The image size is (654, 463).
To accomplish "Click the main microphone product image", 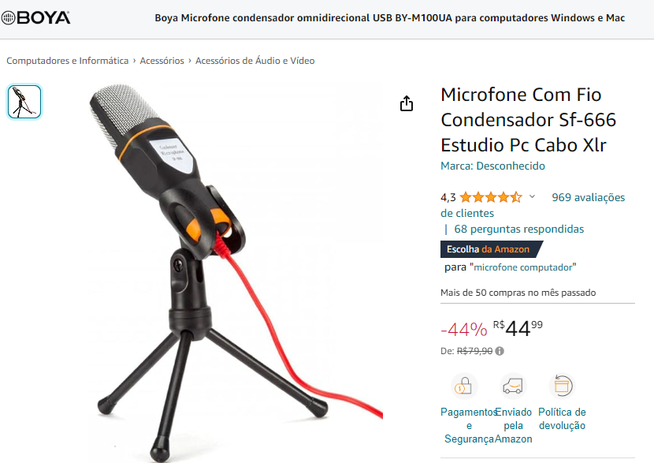I will 236,273.
